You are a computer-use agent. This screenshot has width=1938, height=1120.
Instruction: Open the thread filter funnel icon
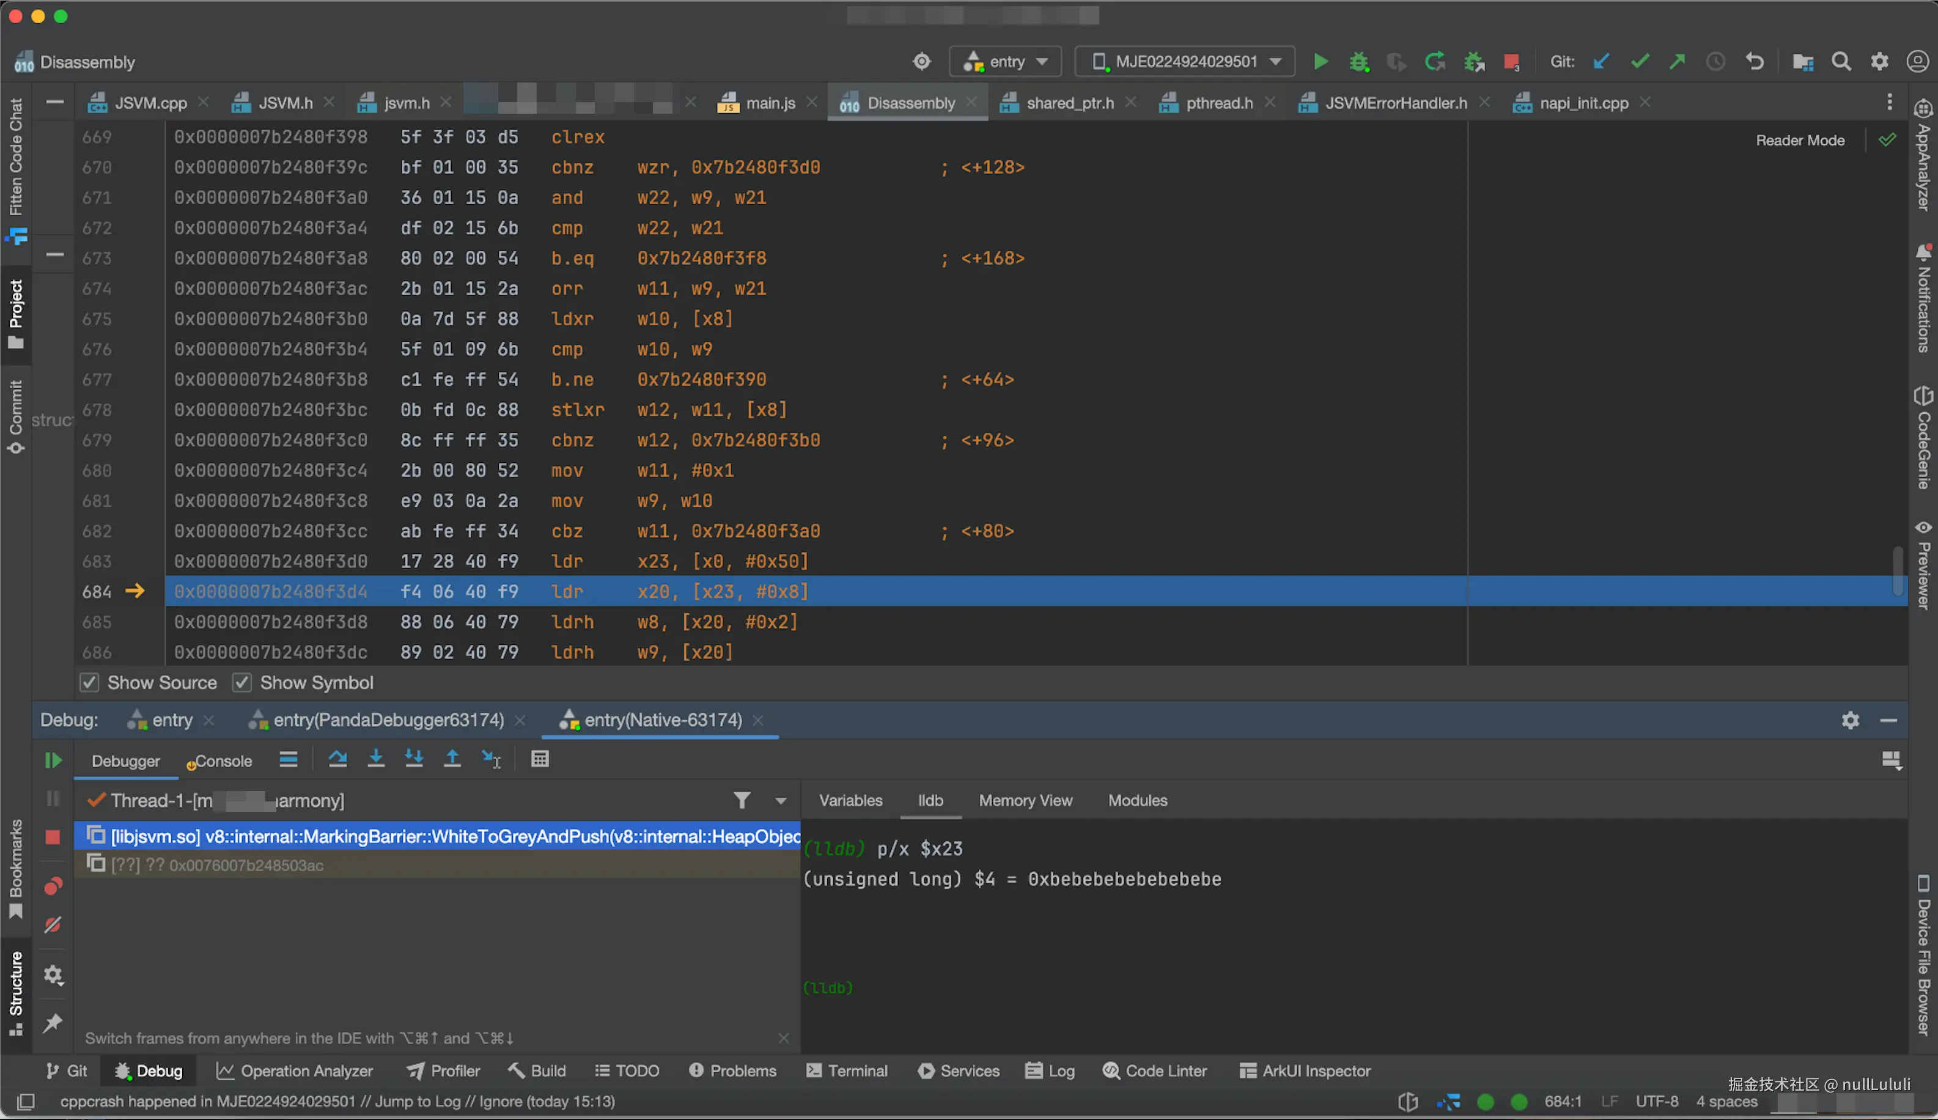click(742, 801)
